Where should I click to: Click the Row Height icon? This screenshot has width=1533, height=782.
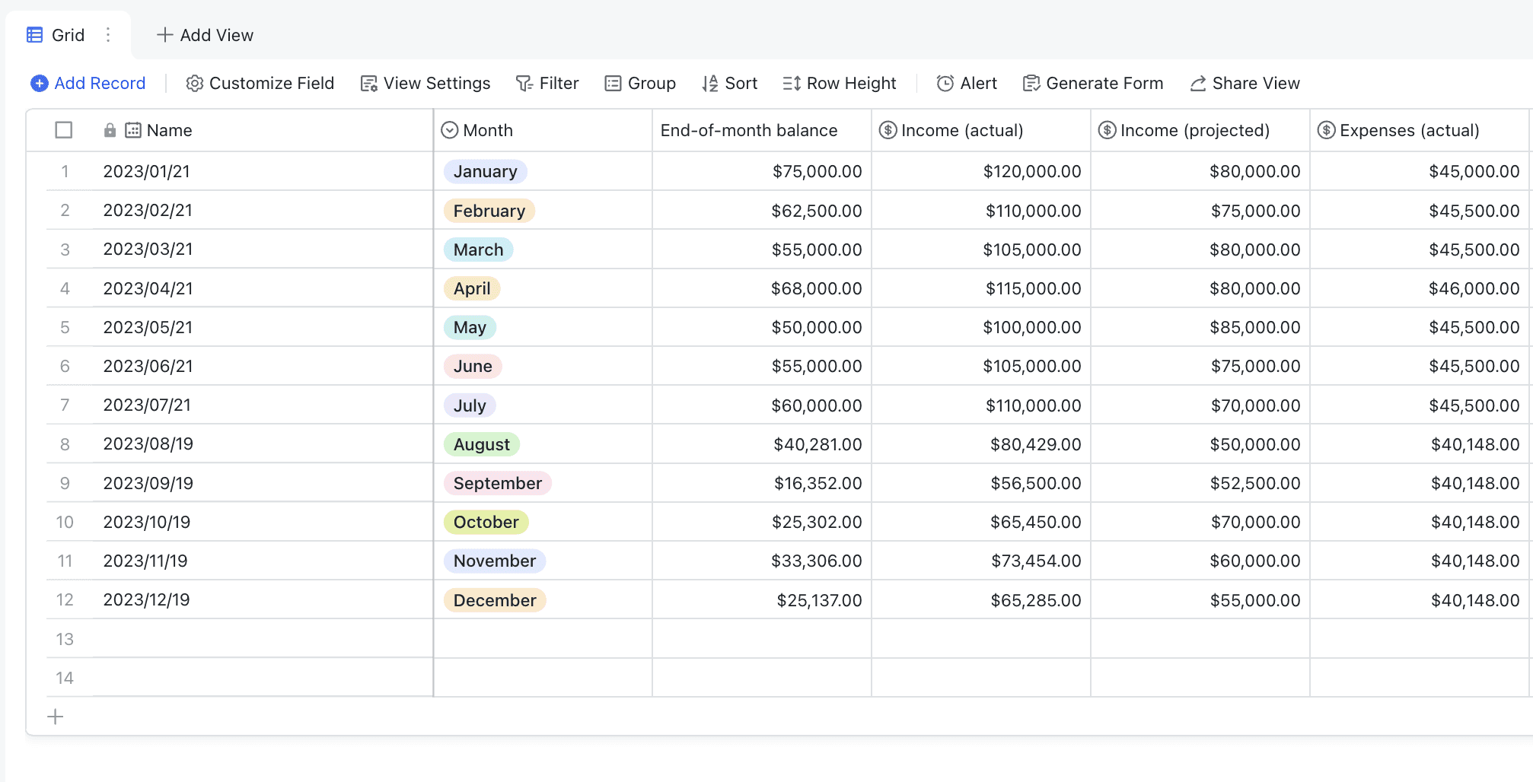point(792,83)
